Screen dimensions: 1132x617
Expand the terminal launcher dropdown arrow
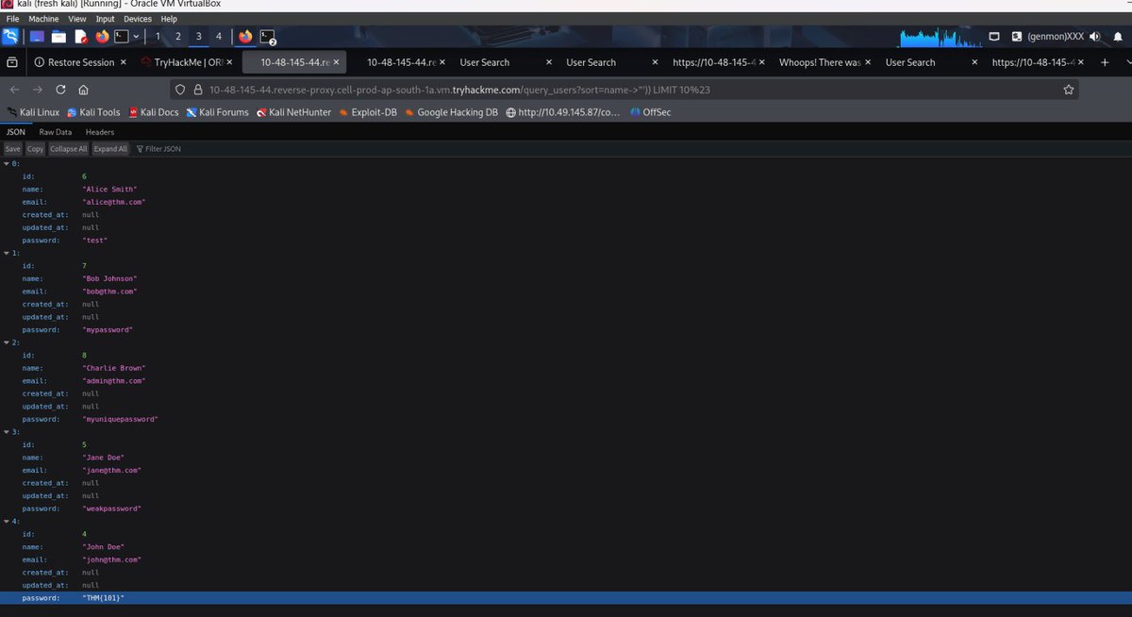point(137,37)
